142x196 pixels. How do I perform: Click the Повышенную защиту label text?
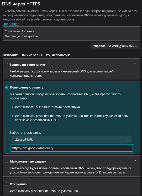(27, 87)
